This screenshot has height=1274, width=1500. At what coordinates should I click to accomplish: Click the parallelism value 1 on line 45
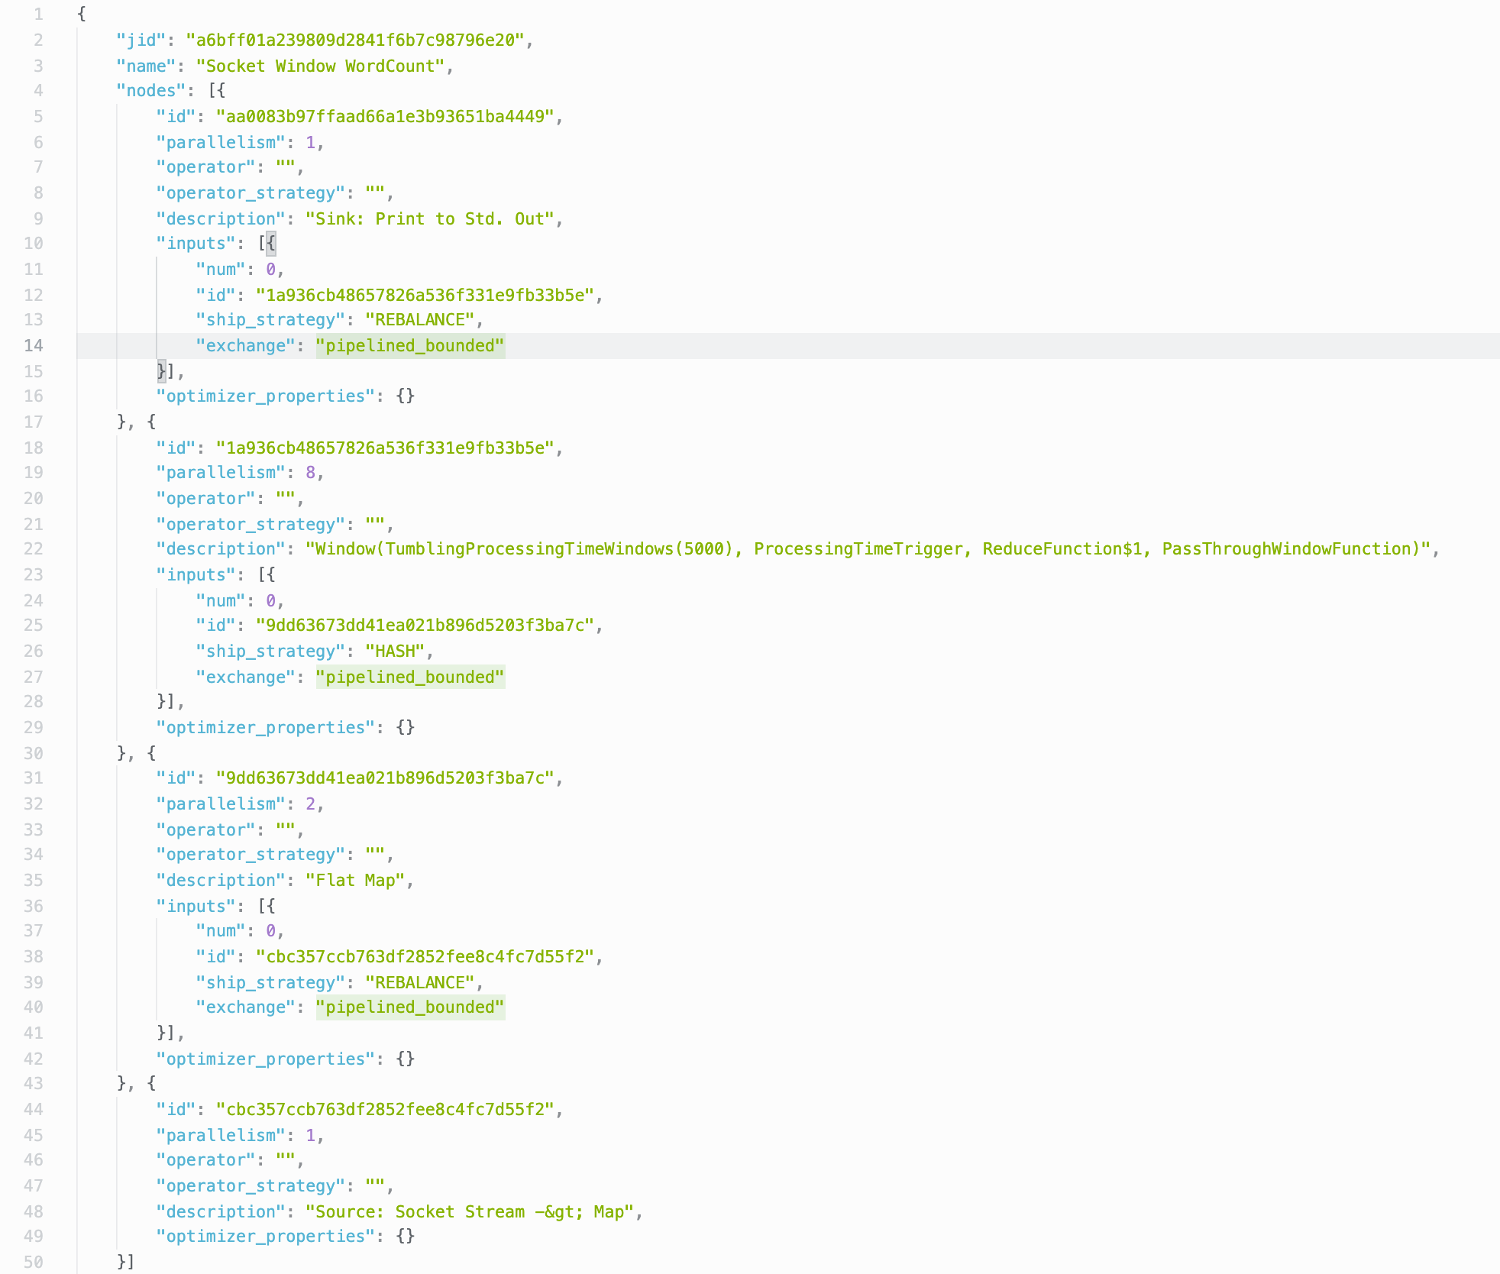pos(310,1136)
